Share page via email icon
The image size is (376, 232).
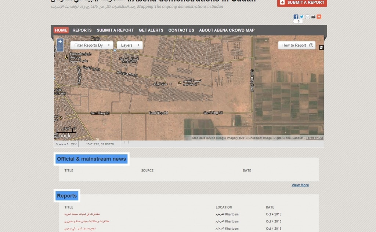307,17
